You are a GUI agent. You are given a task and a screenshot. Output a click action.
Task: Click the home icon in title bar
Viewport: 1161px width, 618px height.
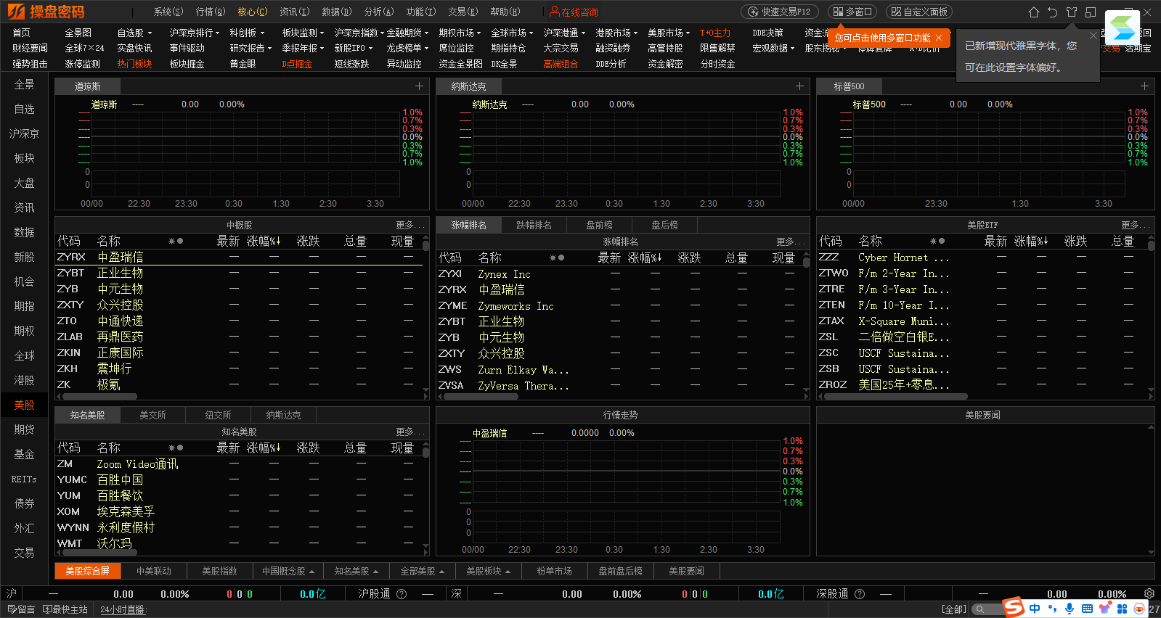(x=1034, y=12)
